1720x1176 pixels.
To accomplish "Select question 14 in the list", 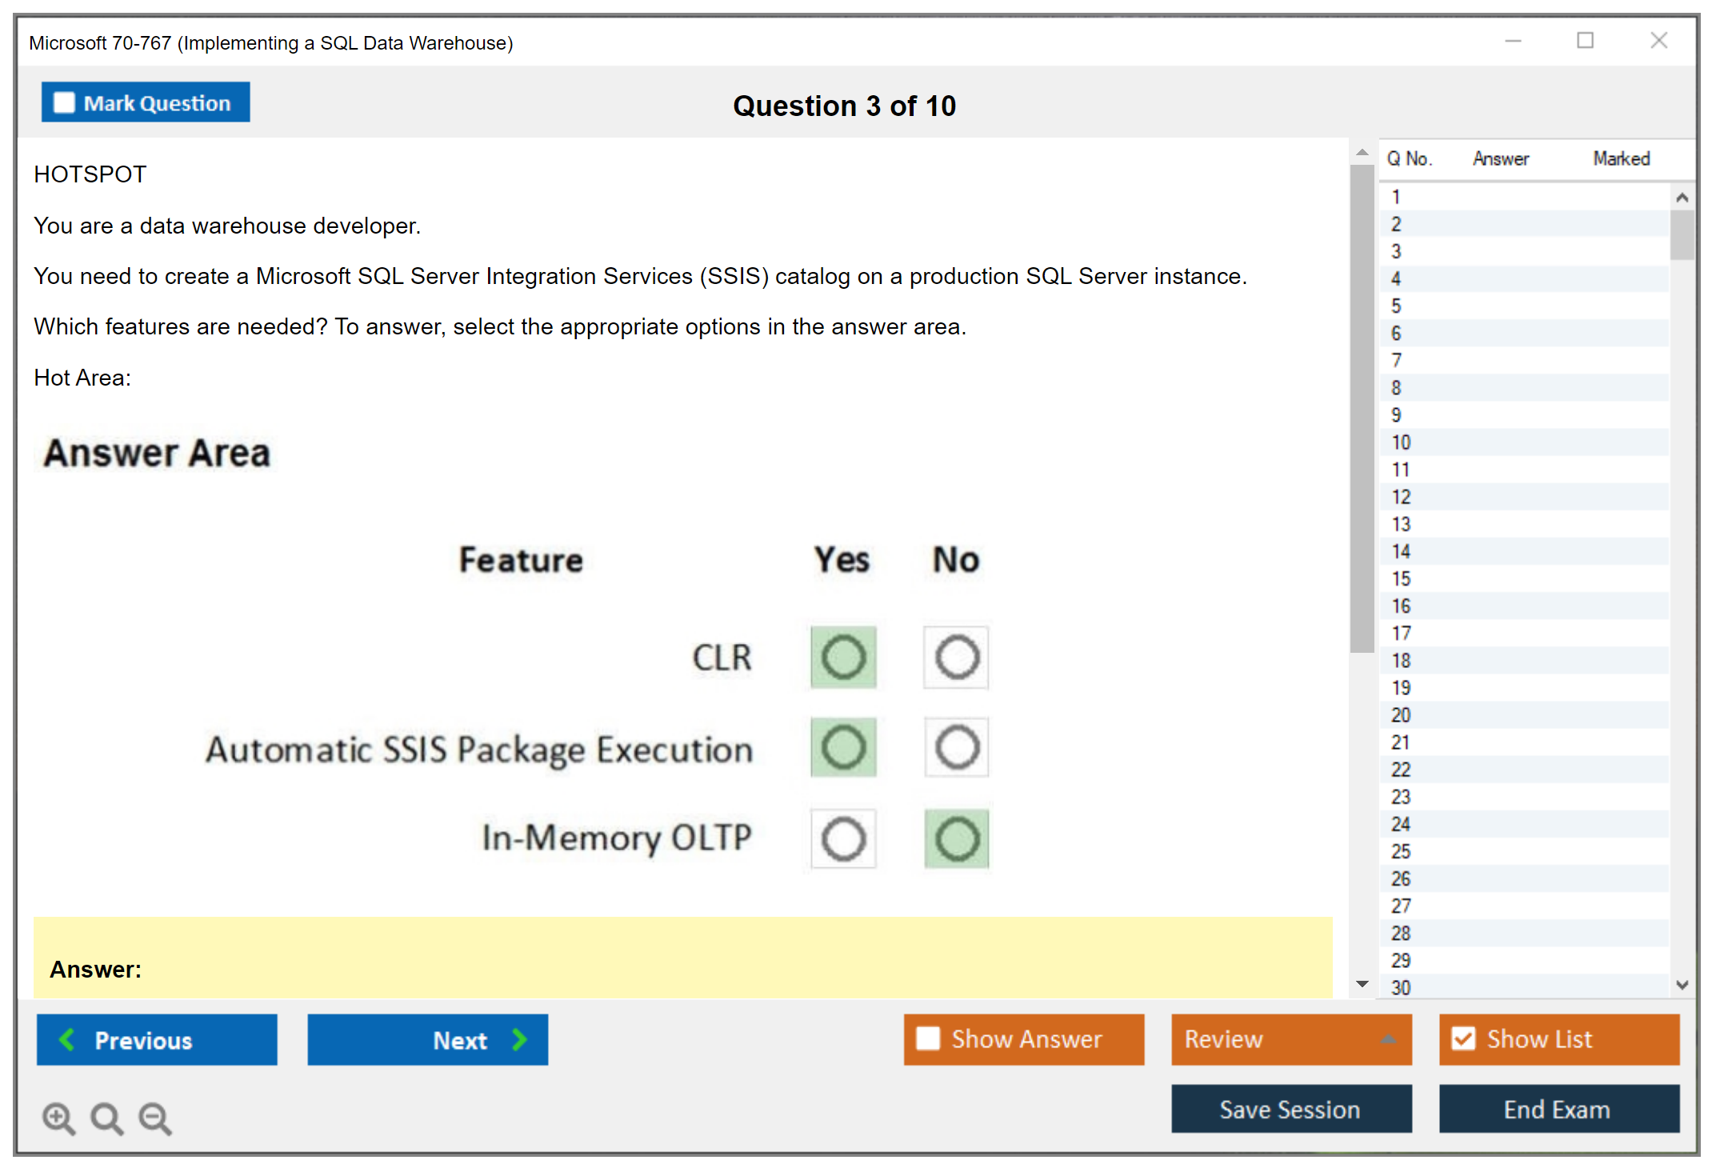I will pos(1401,551).
